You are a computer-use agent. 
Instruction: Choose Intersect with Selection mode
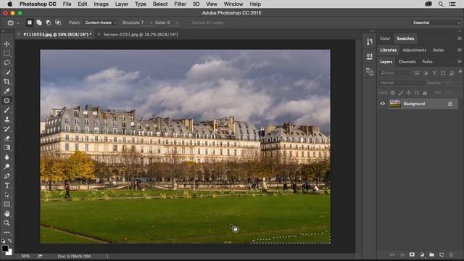point(58,22)
